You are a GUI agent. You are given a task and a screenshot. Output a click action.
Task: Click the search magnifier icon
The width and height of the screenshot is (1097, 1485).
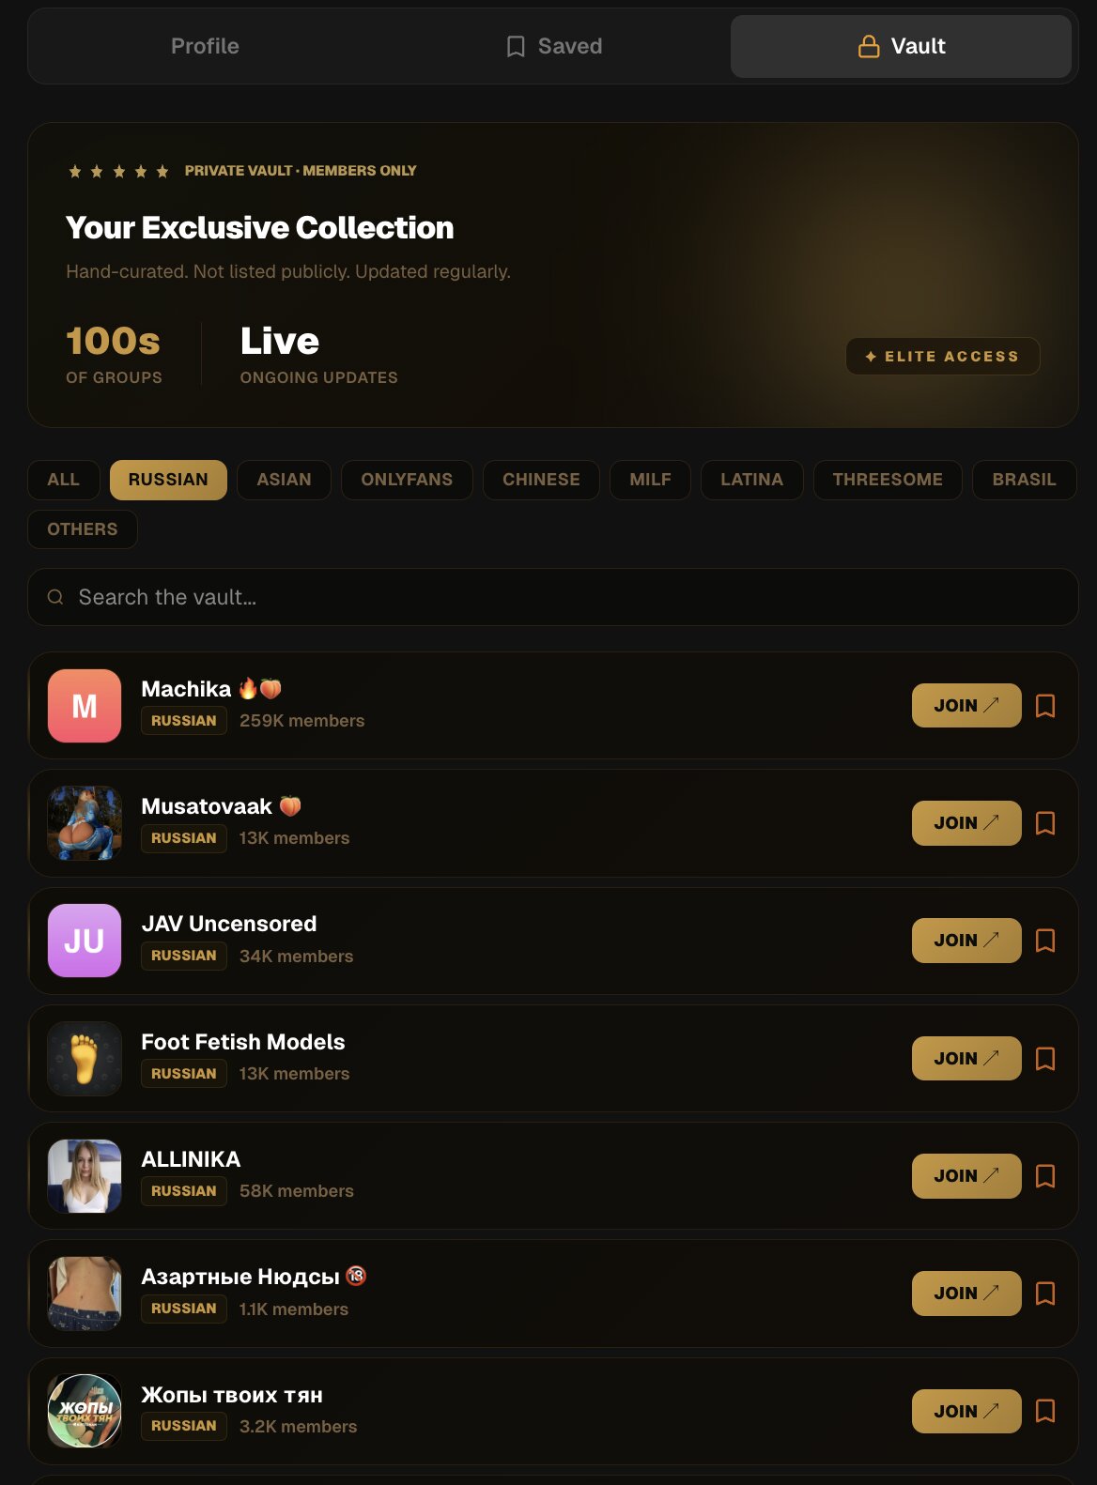point(55,597)
